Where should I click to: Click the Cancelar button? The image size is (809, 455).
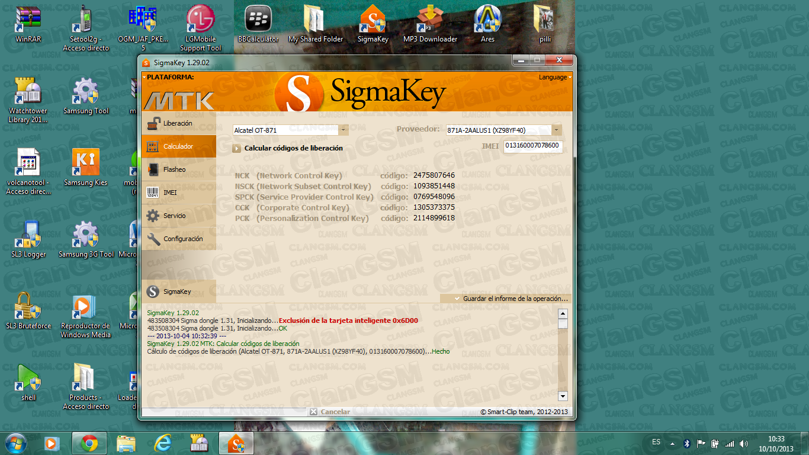pos(330,412)
